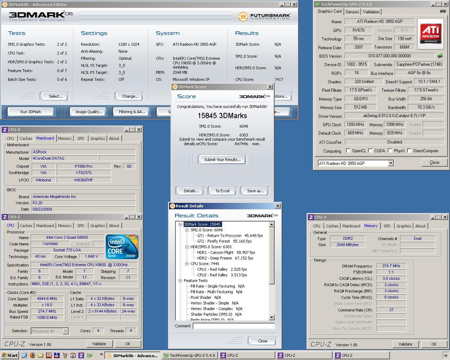Image resolution: width=450 pixels, height=360 pixels.
Task: Click the BIOS save icon in GPU-Z
Action: coord(440,56)
